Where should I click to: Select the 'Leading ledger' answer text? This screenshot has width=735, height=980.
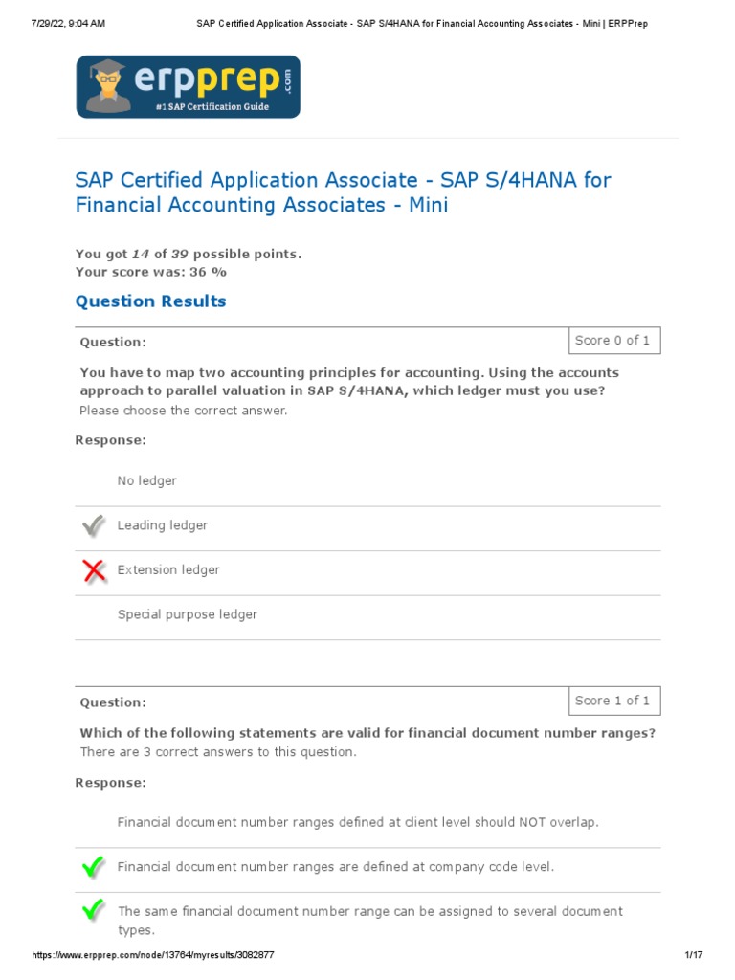[162, 525]
